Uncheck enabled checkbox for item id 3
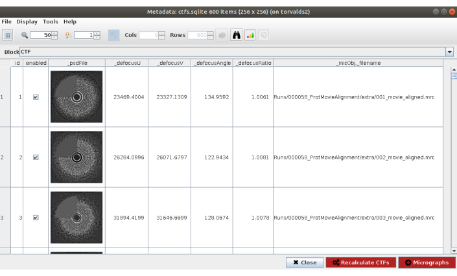Viewport: 457px width, 276px height. 36,218
